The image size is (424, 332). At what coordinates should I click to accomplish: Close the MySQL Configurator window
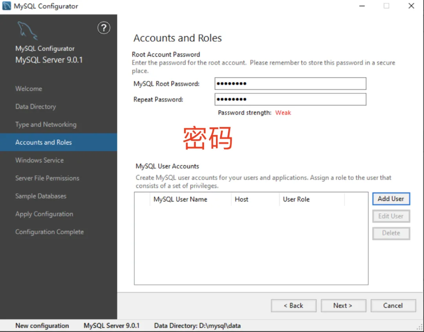pyautogui.click(x=411, y=6)
